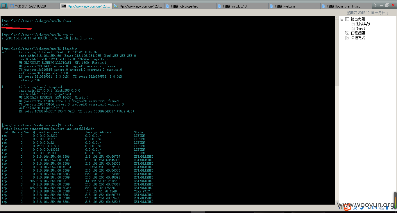Switch to the [编辑] web.xml tab
This screenshot has width=397, height=213.
[294, 6]
